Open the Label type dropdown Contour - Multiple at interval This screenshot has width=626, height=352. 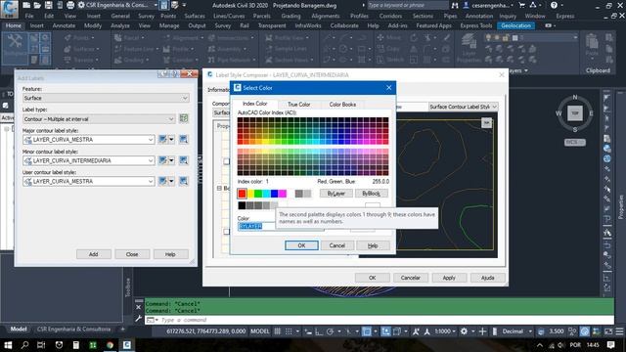(99, 119)
